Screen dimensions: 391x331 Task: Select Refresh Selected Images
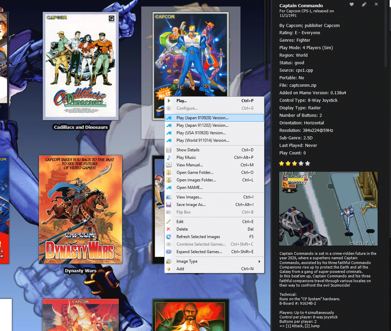click(x=214, y=237)
